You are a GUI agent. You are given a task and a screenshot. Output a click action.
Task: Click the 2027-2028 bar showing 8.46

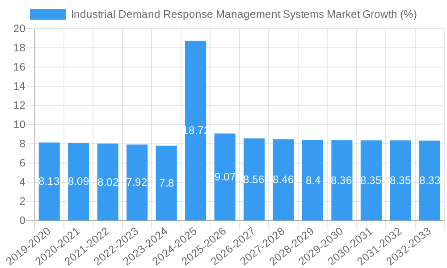coord(283,180)
